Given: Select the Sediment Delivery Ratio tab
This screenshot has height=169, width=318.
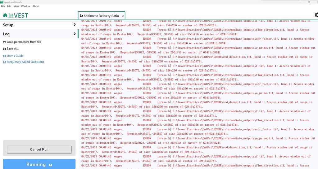Looking at the screenshot, I should (x=101, y=16).
